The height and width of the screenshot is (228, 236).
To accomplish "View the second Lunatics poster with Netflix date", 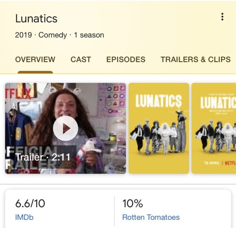I will [x=214, y=128].
